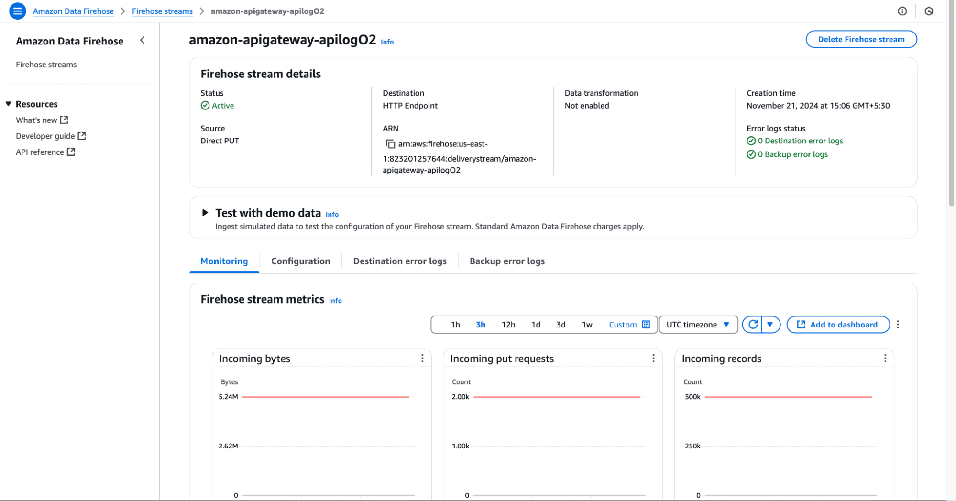Open the refresh interval dropdown arrow
The height and width of the screenshot is (501, 956).
click(770, 325)
